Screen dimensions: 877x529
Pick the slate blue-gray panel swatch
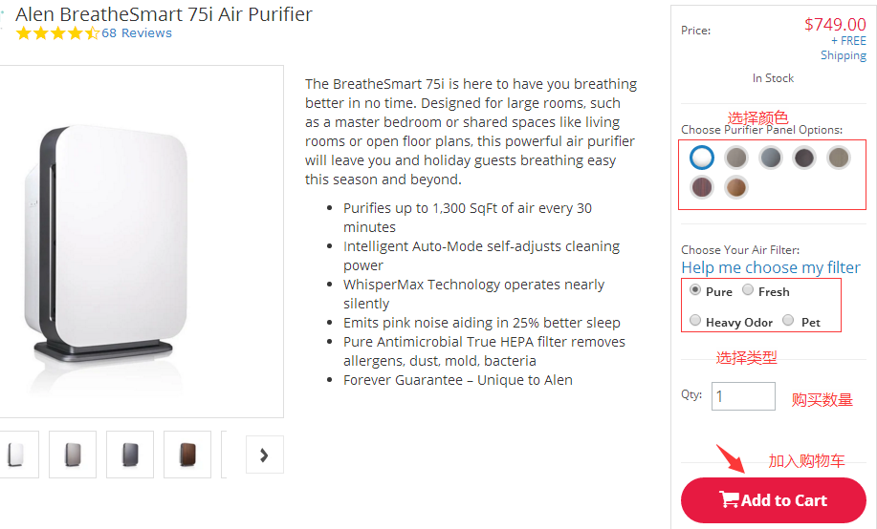click(x=770, y=158)
